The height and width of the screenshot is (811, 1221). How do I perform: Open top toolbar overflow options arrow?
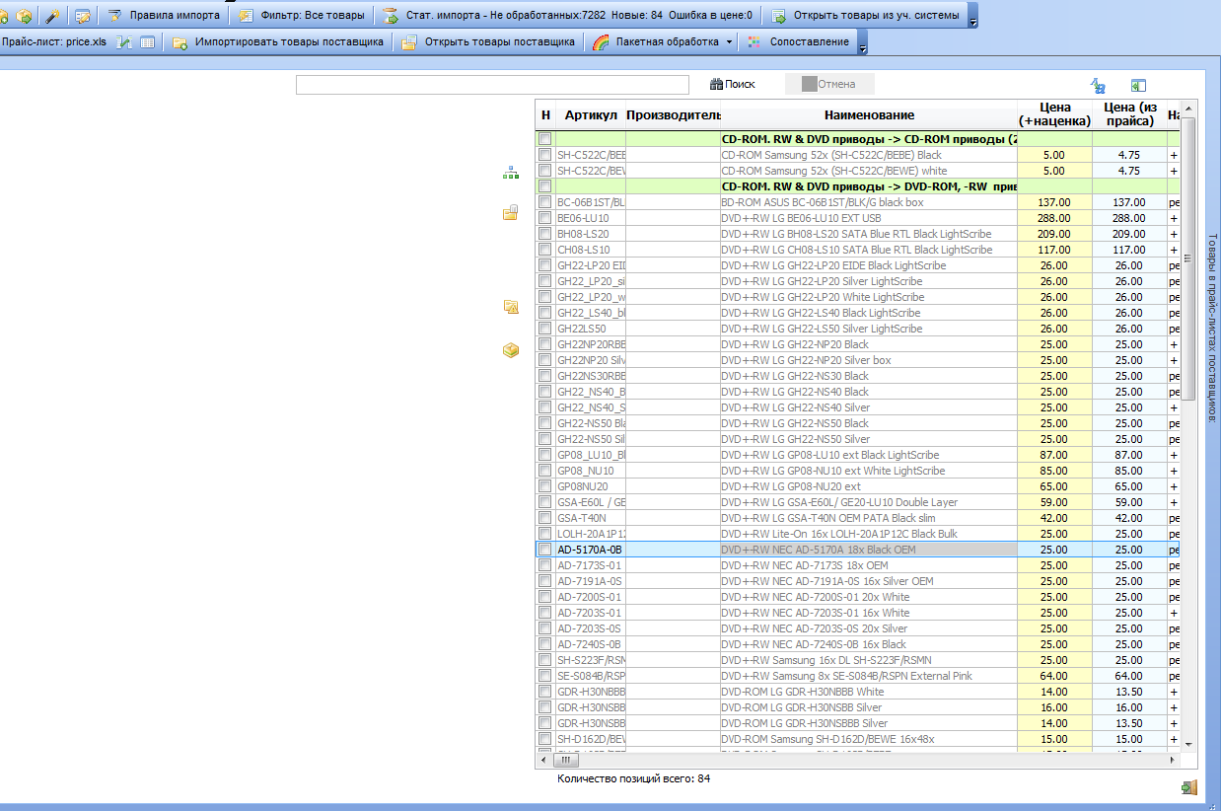coord(973,18)
